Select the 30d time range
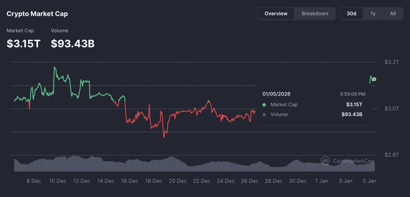Image resolution: width=410 pixels, height=197 pixels. [x=351, y=13]
